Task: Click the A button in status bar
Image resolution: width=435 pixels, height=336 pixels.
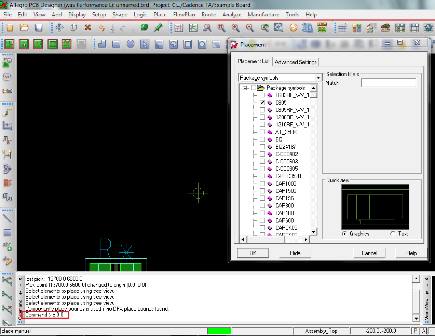Action: pyautogui.click(x=424, y=331)
